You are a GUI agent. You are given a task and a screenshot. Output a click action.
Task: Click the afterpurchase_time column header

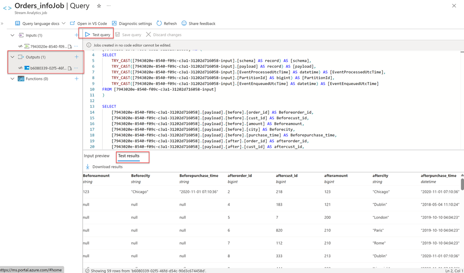[x=438, y=175]
